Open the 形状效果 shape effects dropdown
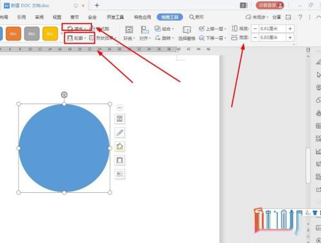Image resolution: width=321 pixels, height=243 pixels. [103, 38]
